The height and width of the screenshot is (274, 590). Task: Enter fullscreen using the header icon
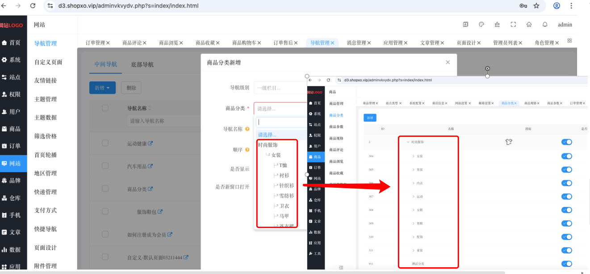click(513, 25)
